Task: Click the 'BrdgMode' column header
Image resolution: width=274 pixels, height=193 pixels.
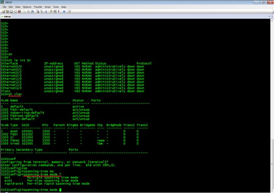Action: 114,125
